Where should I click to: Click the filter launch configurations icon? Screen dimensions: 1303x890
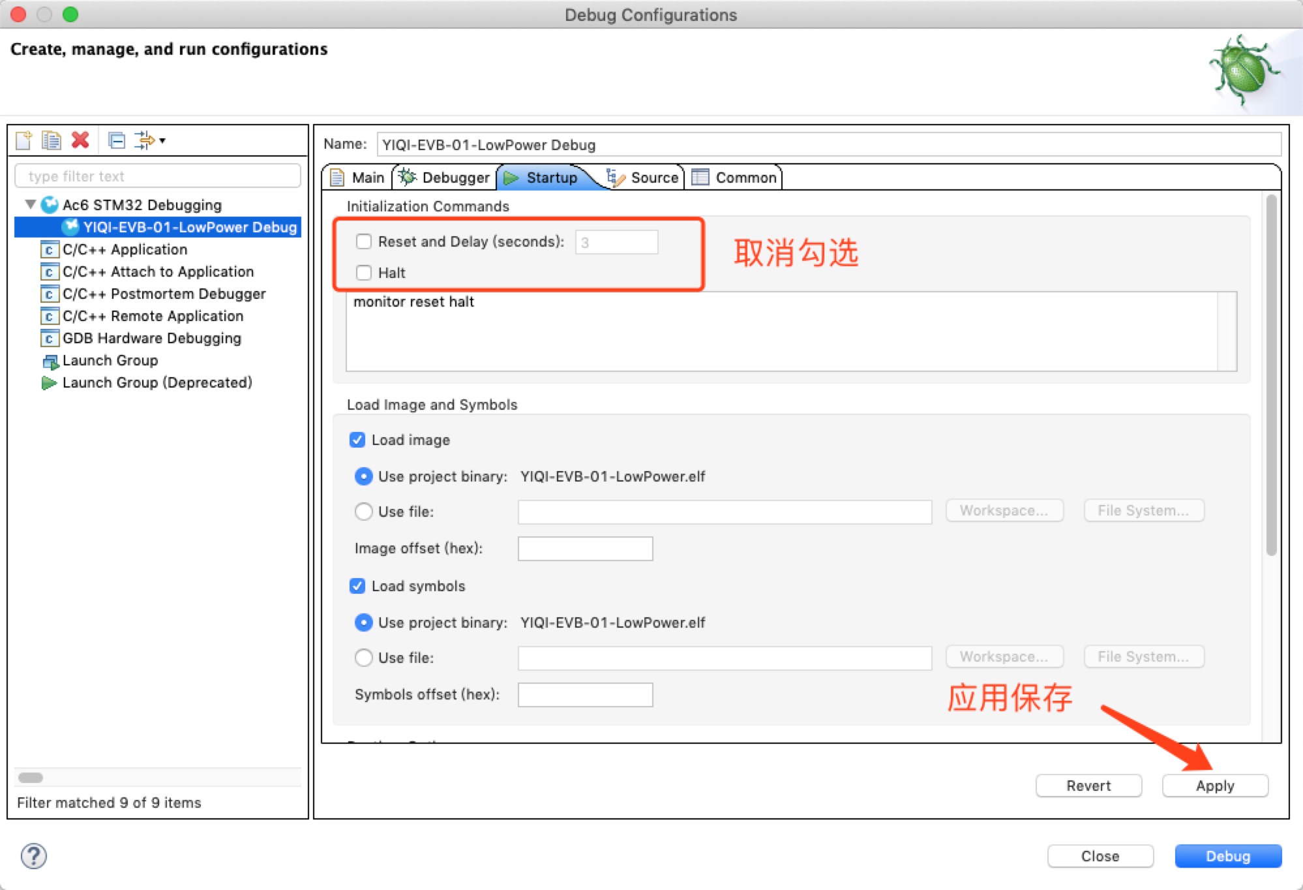[144, 140]
